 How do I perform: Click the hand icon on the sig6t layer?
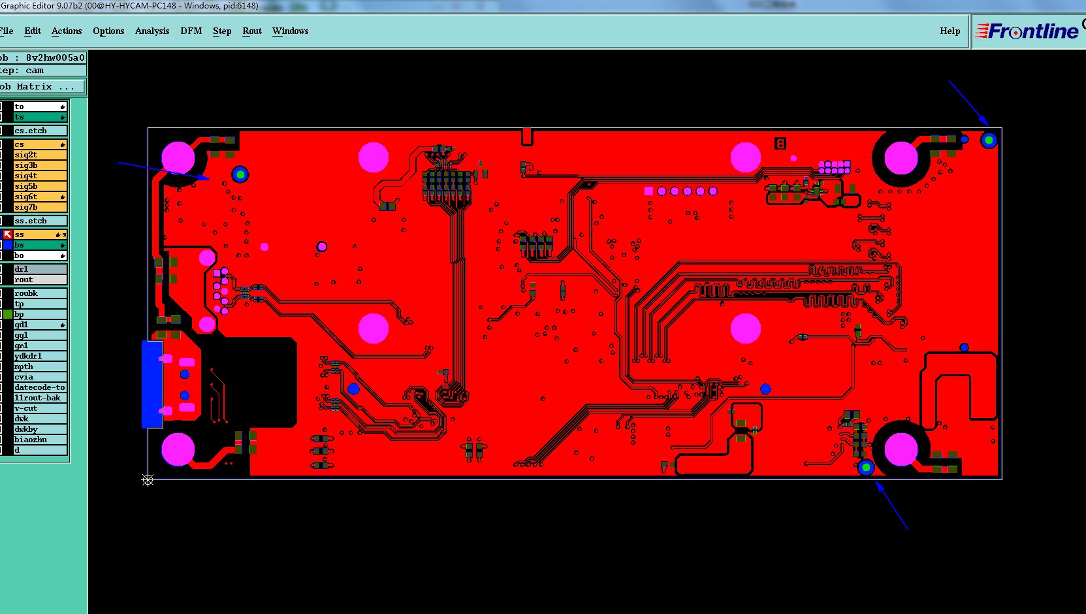pos(63,197)
